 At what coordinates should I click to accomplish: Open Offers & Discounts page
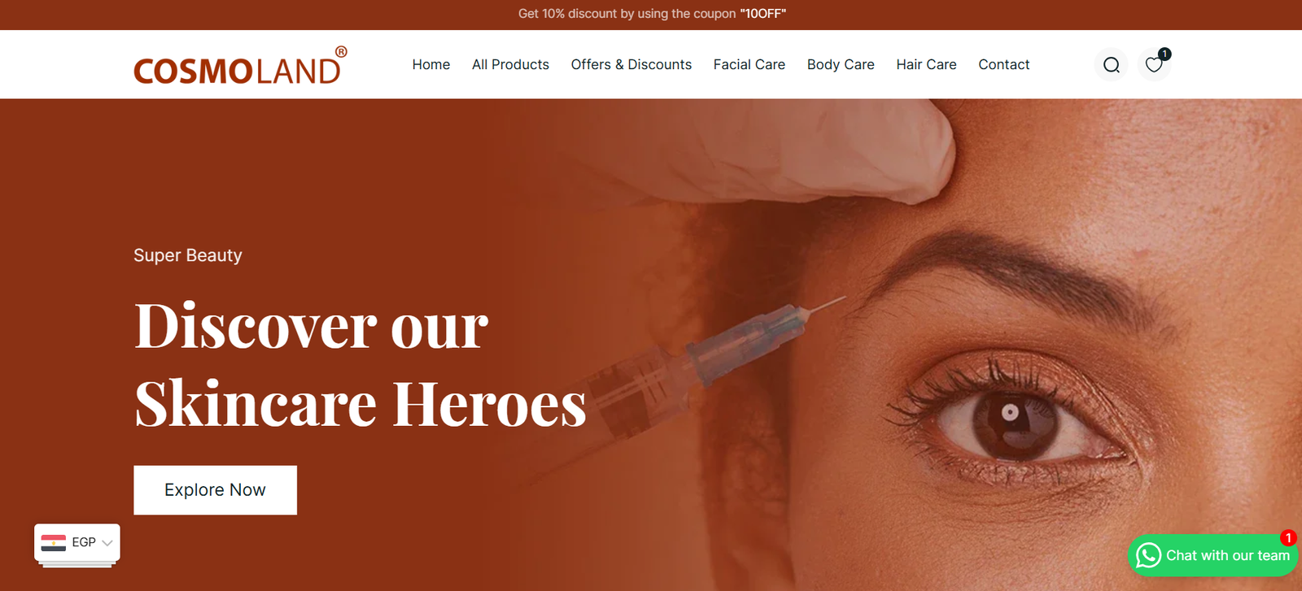(631, 64)
